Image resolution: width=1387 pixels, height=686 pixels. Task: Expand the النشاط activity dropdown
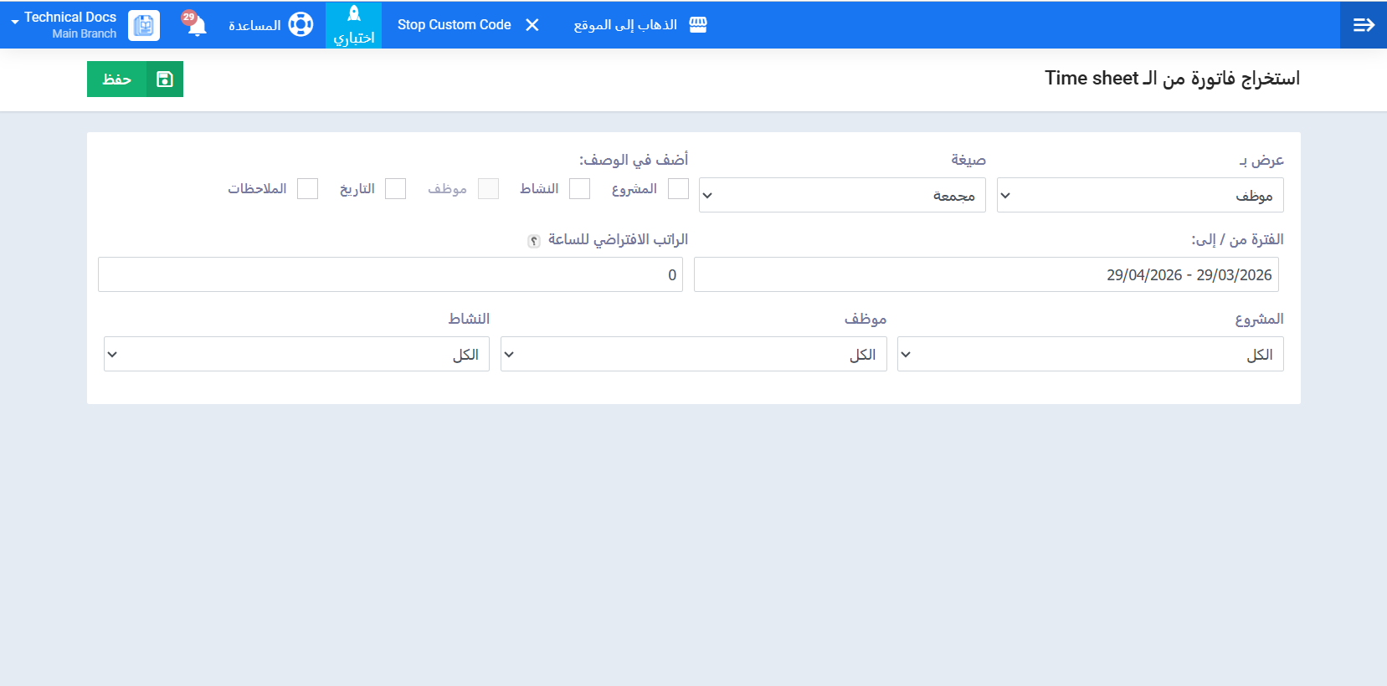pyautogui.click(x=296, y=355)
